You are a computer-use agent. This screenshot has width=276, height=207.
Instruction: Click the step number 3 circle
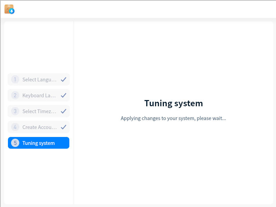pyautogui.click(x=15, y=111)
